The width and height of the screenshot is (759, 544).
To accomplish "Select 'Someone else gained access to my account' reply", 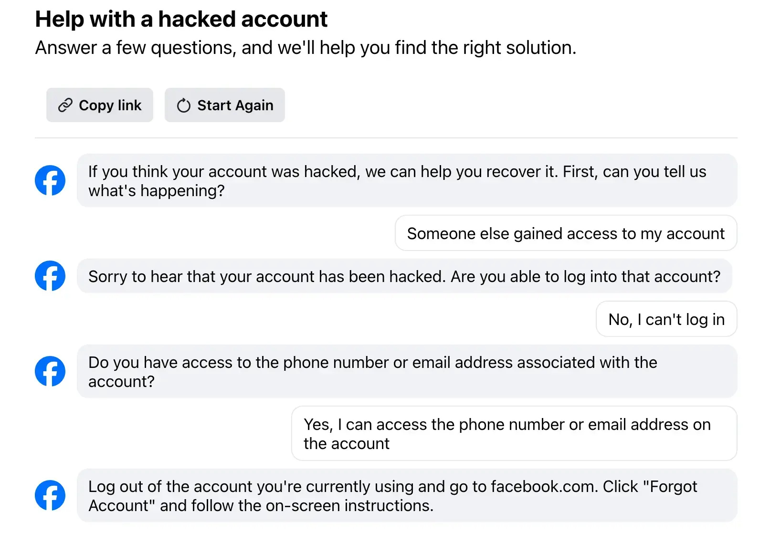I will tap(566, 233).
